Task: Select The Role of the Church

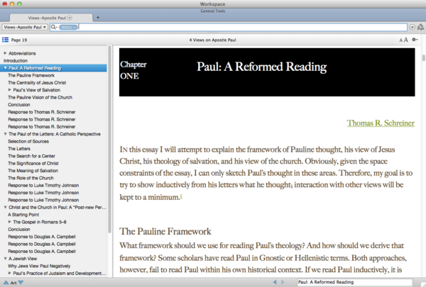Action: click(31, 178)
